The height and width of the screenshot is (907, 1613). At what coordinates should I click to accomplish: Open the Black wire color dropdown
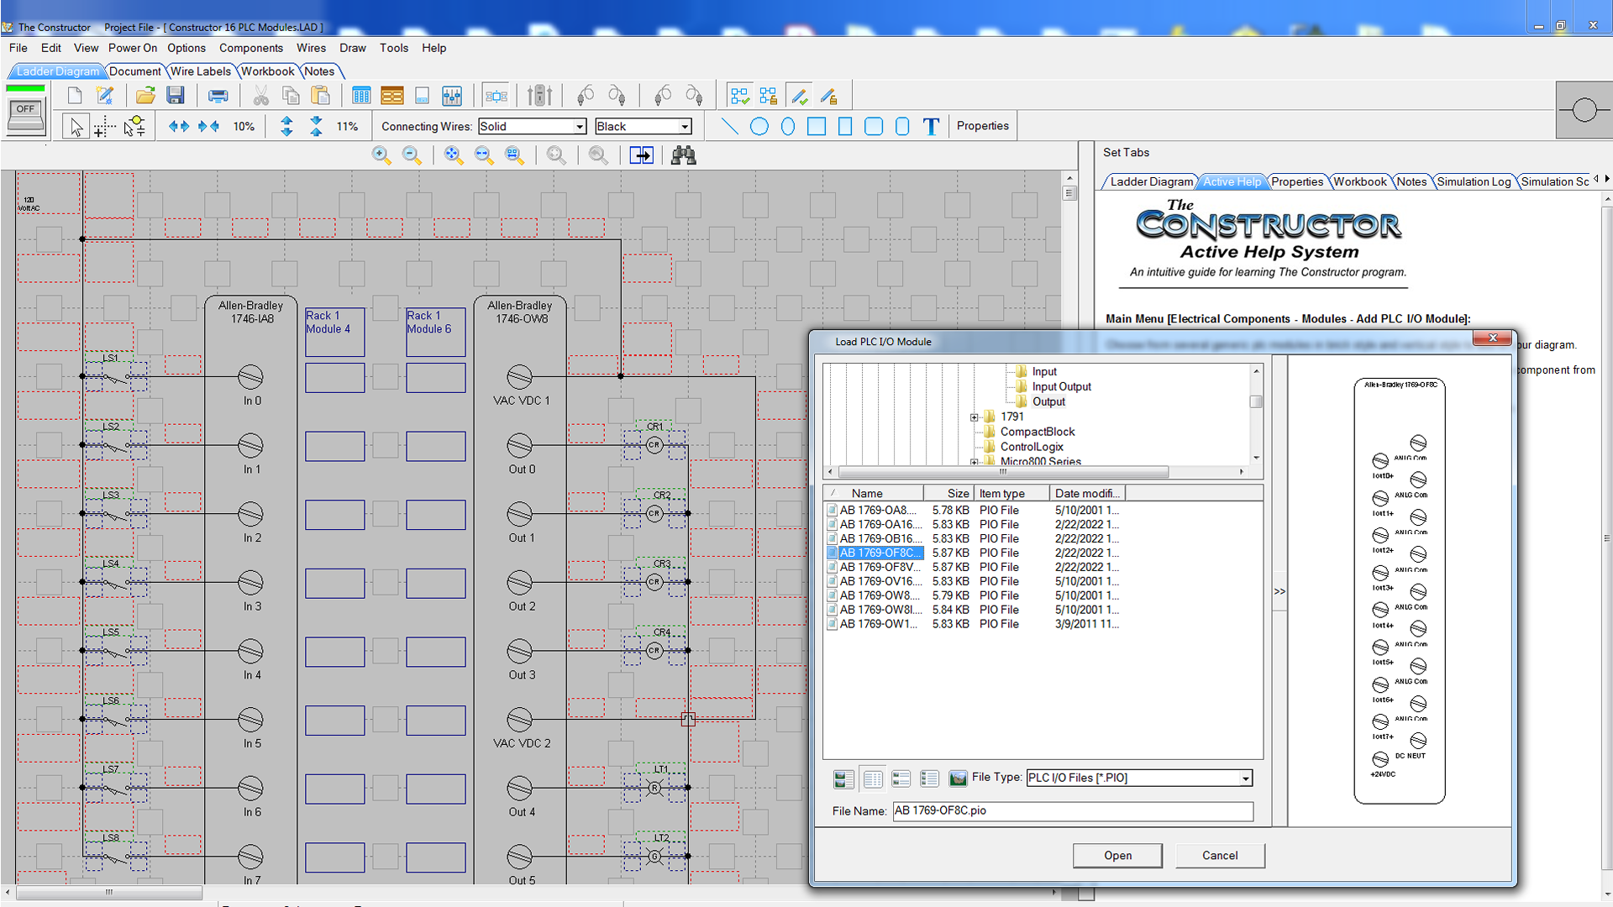pos(685,127)
